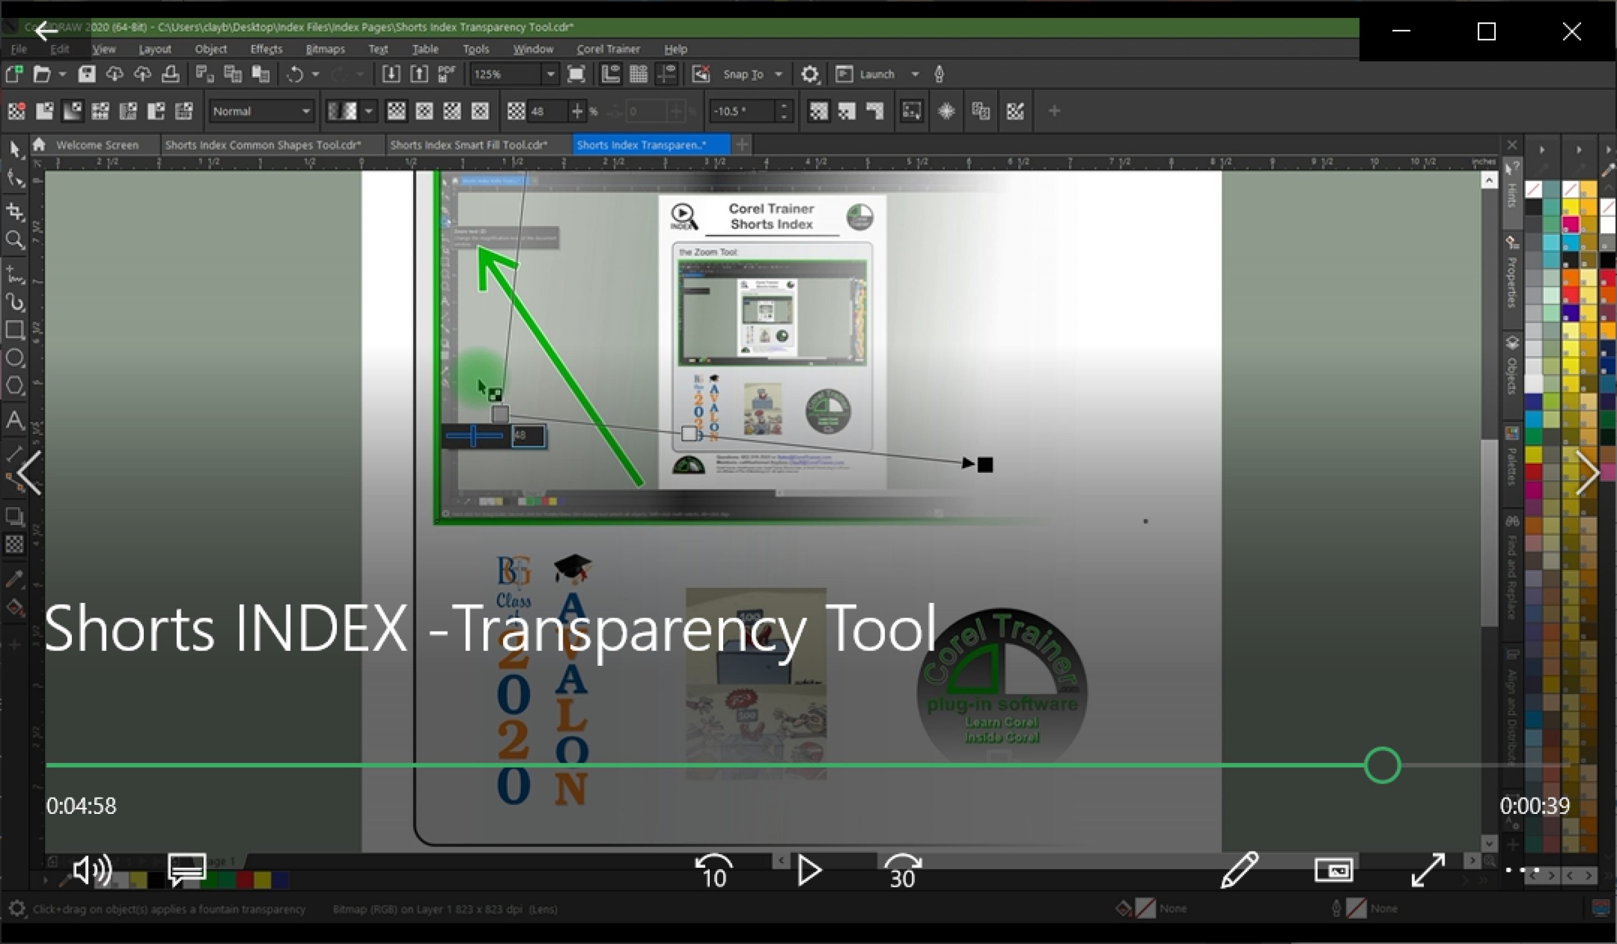This screenshot has height=944, width=1617.
Task: Open the Bitmaps menu
Action: point(325,49)
